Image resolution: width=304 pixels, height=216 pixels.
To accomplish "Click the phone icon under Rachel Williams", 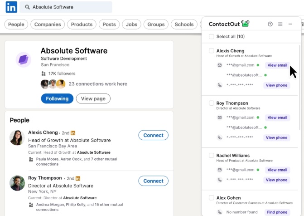I will (x=219, y=180).
